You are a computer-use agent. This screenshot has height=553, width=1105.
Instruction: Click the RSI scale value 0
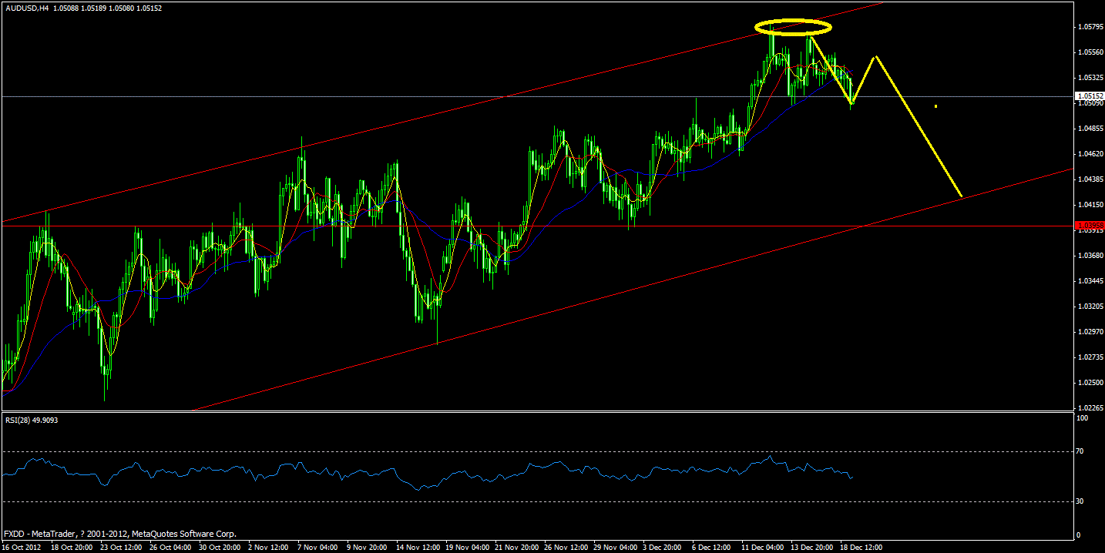[1079, 535]
